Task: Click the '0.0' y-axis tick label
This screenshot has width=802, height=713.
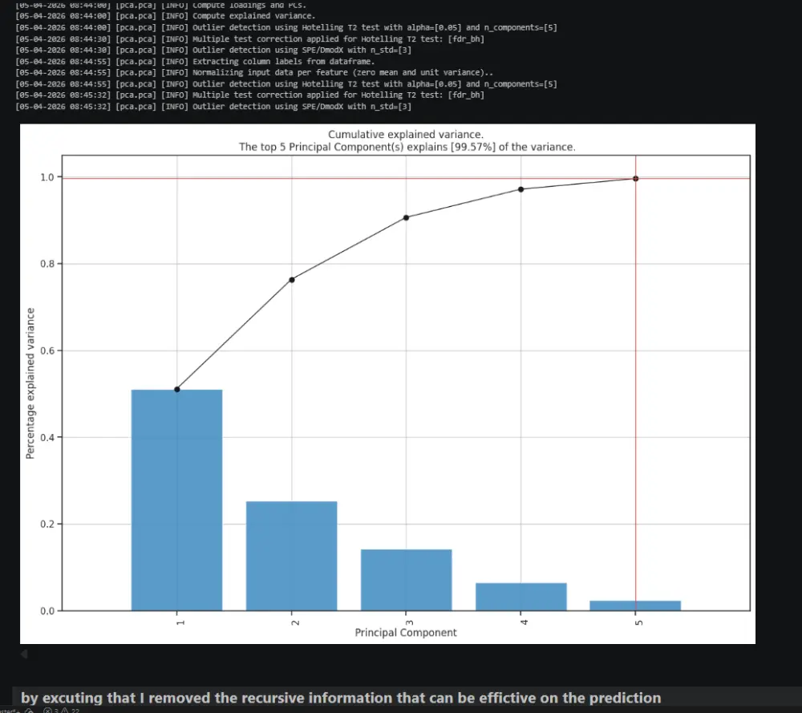Action: point(47,610)
